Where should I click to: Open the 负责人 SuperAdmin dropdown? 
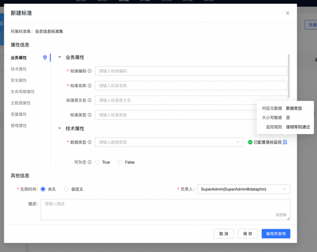[x=243, y=189]
